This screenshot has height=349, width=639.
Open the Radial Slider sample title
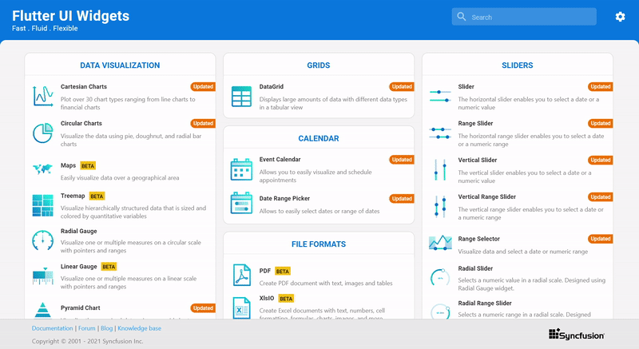tap(475, 268)
